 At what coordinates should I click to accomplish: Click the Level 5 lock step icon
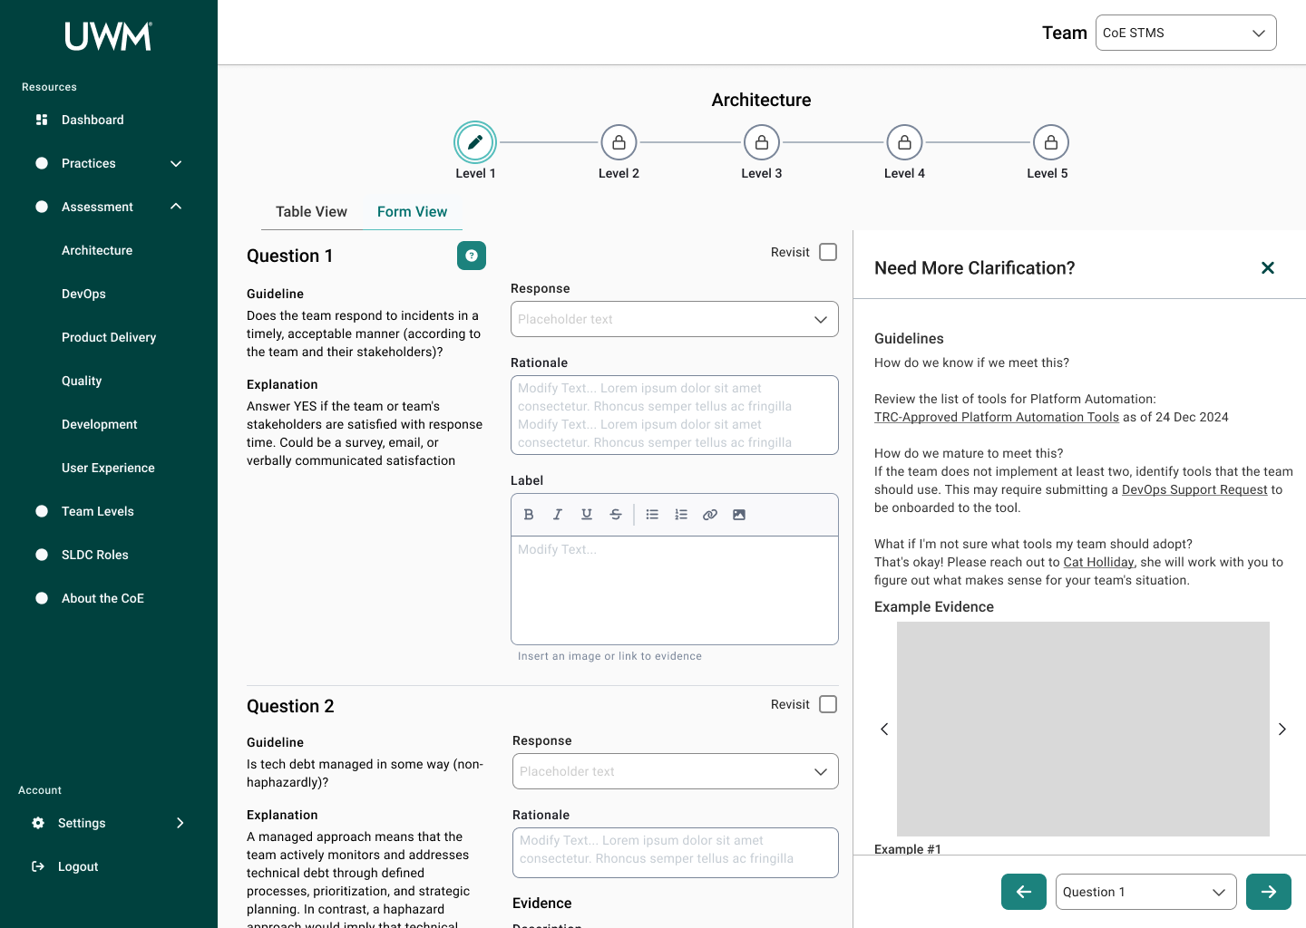1051,142
